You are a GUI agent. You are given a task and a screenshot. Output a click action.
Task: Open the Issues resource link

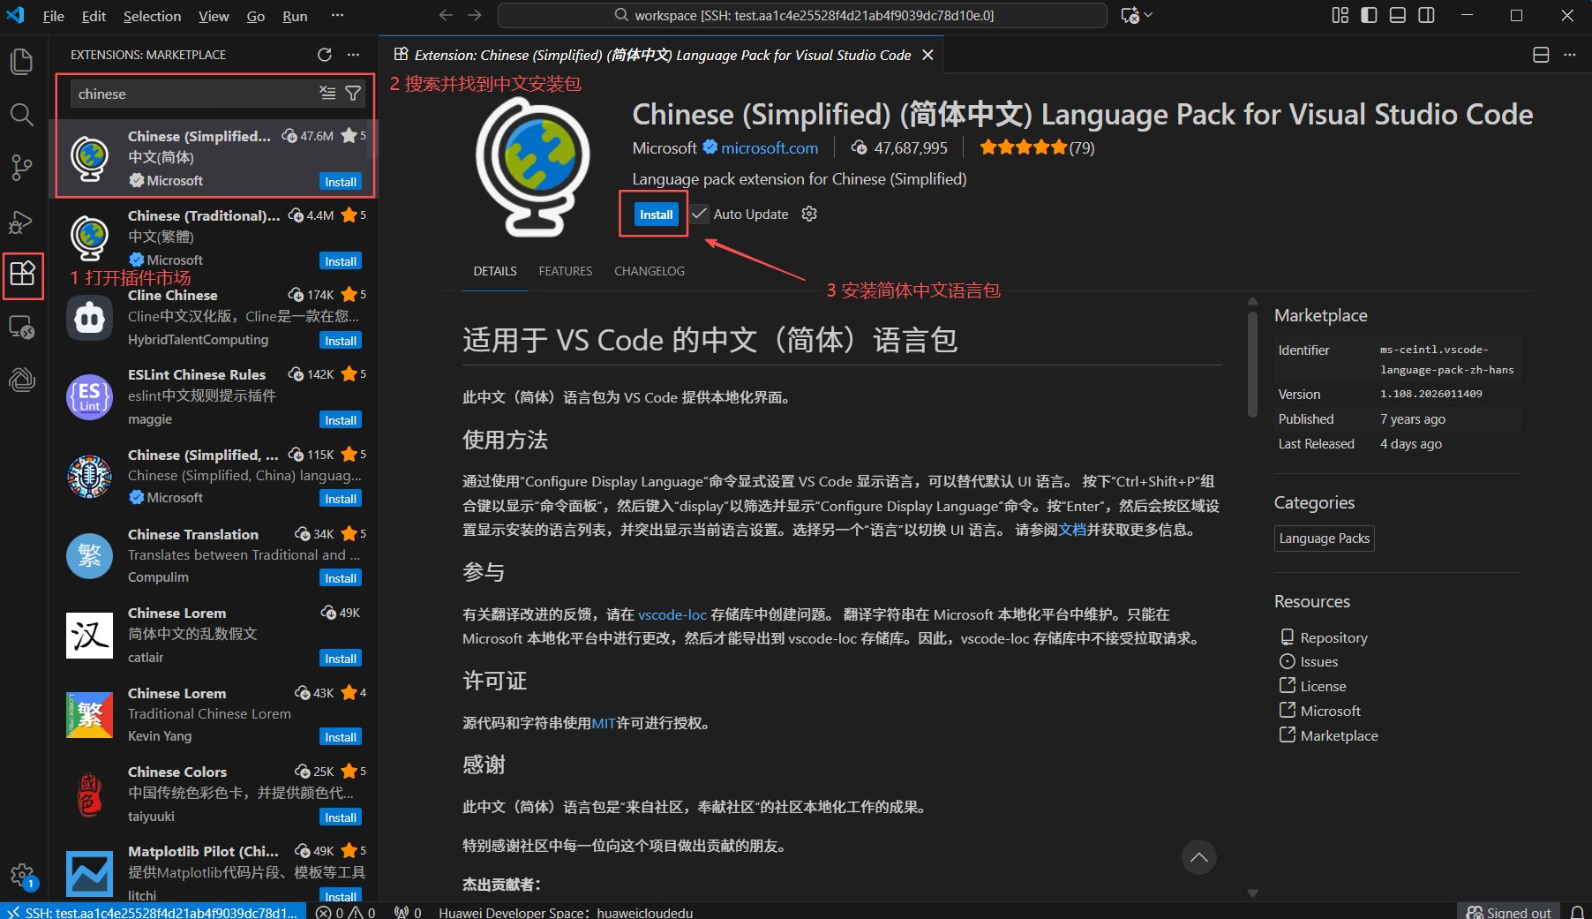click(x=1319, y=662)
